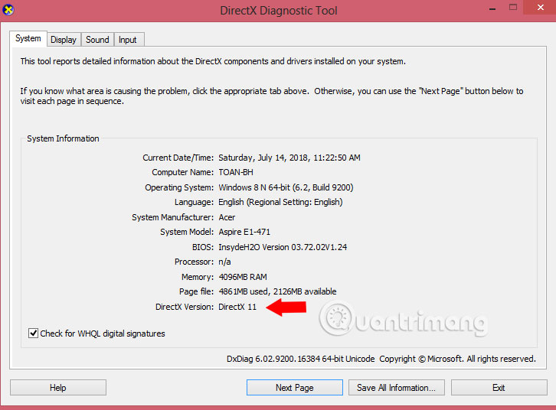Maximize the DirectX Diagnostic Tool window
The width and height of the screenshot is (556, 410).
pyautogui.click(x=513, y=8)
